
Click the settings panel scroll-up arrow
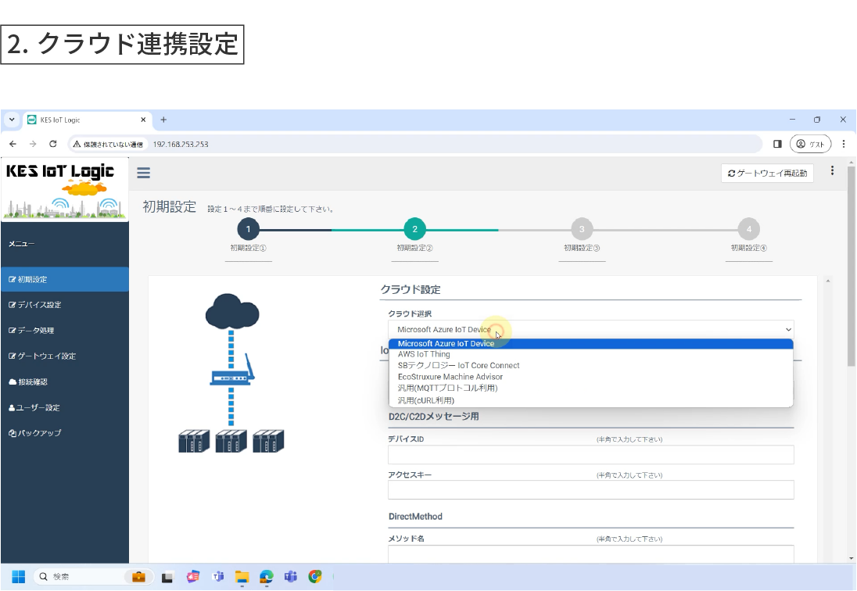tap(827, 281)
